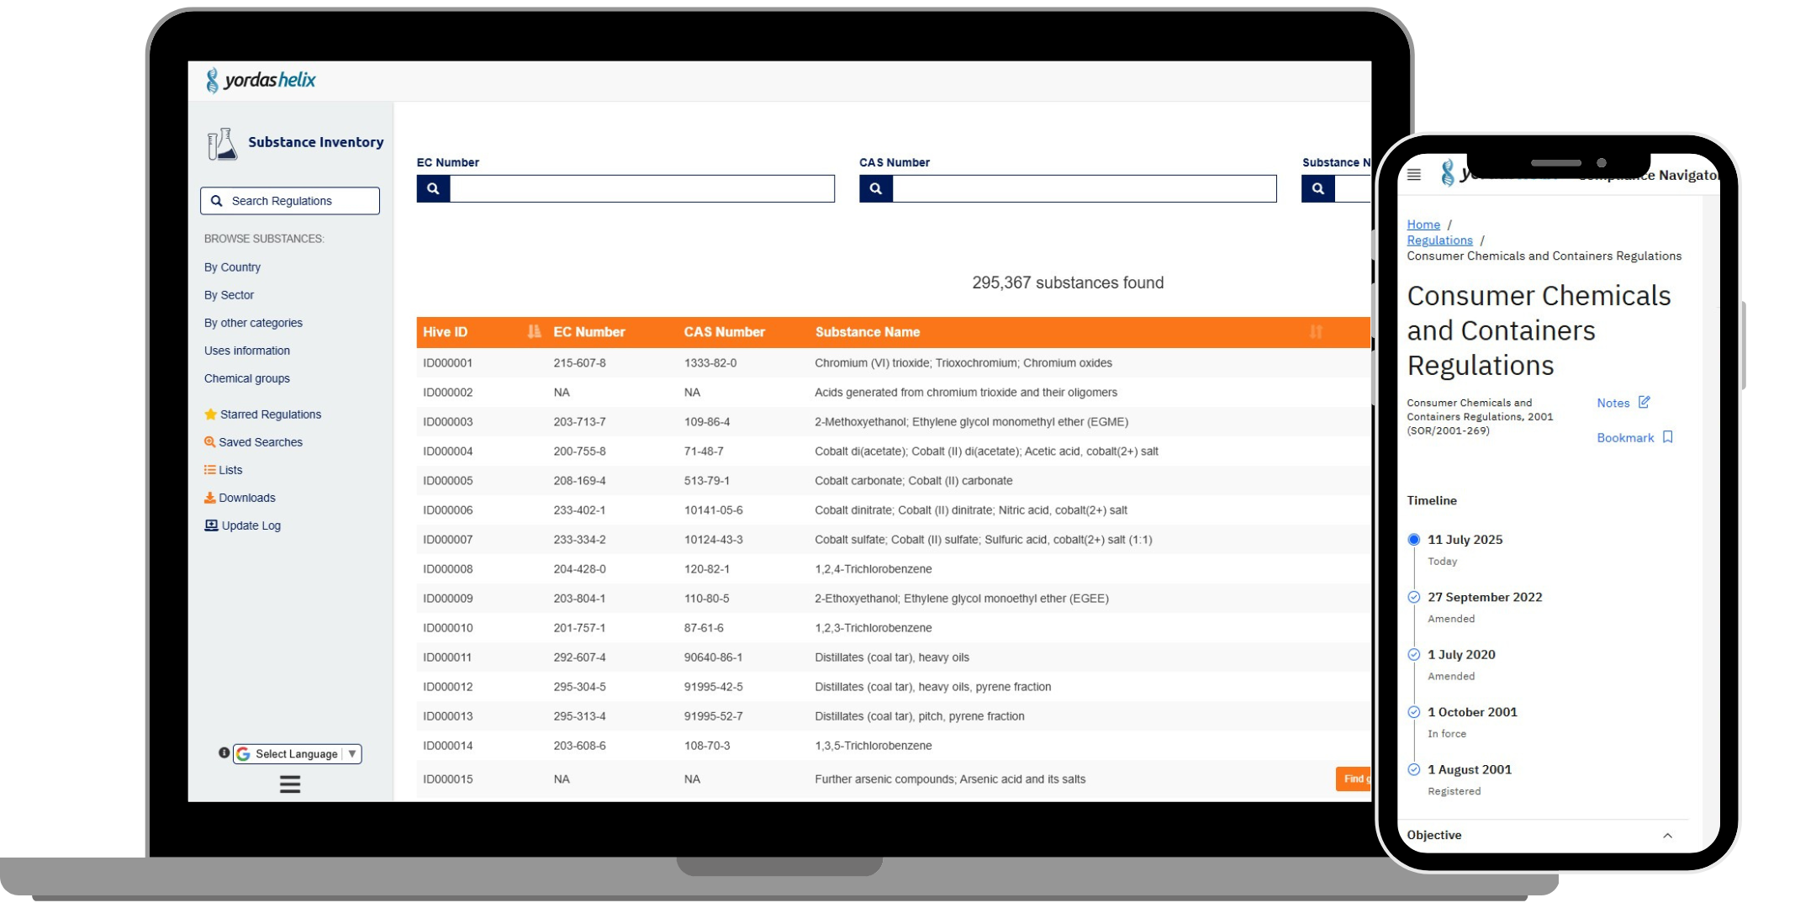Open the hamburger menu at sidebar bottom
This screenshot has width=1816, height=908.
tap(290, 784)
